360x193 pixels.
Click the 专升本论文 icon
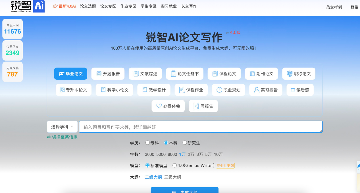pos(62,90)
